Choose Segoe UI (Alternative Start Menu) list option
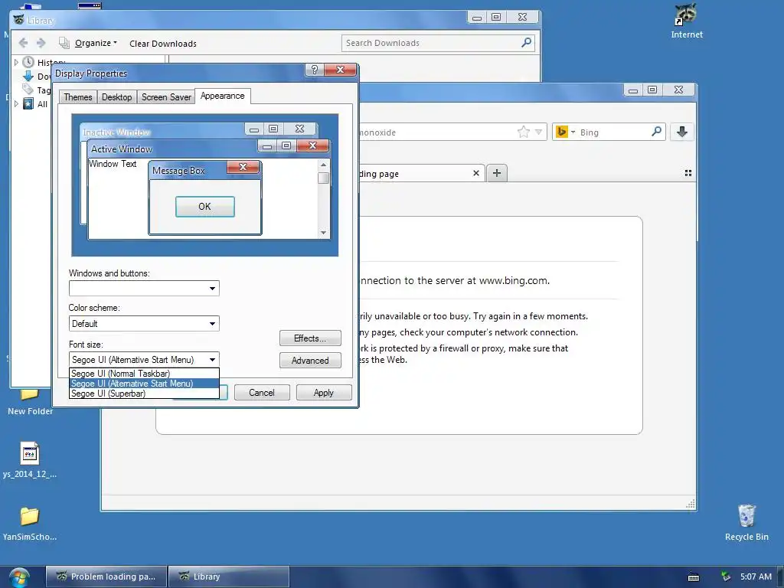This screenshot has height=588, width=784. (x=144, y=384)
